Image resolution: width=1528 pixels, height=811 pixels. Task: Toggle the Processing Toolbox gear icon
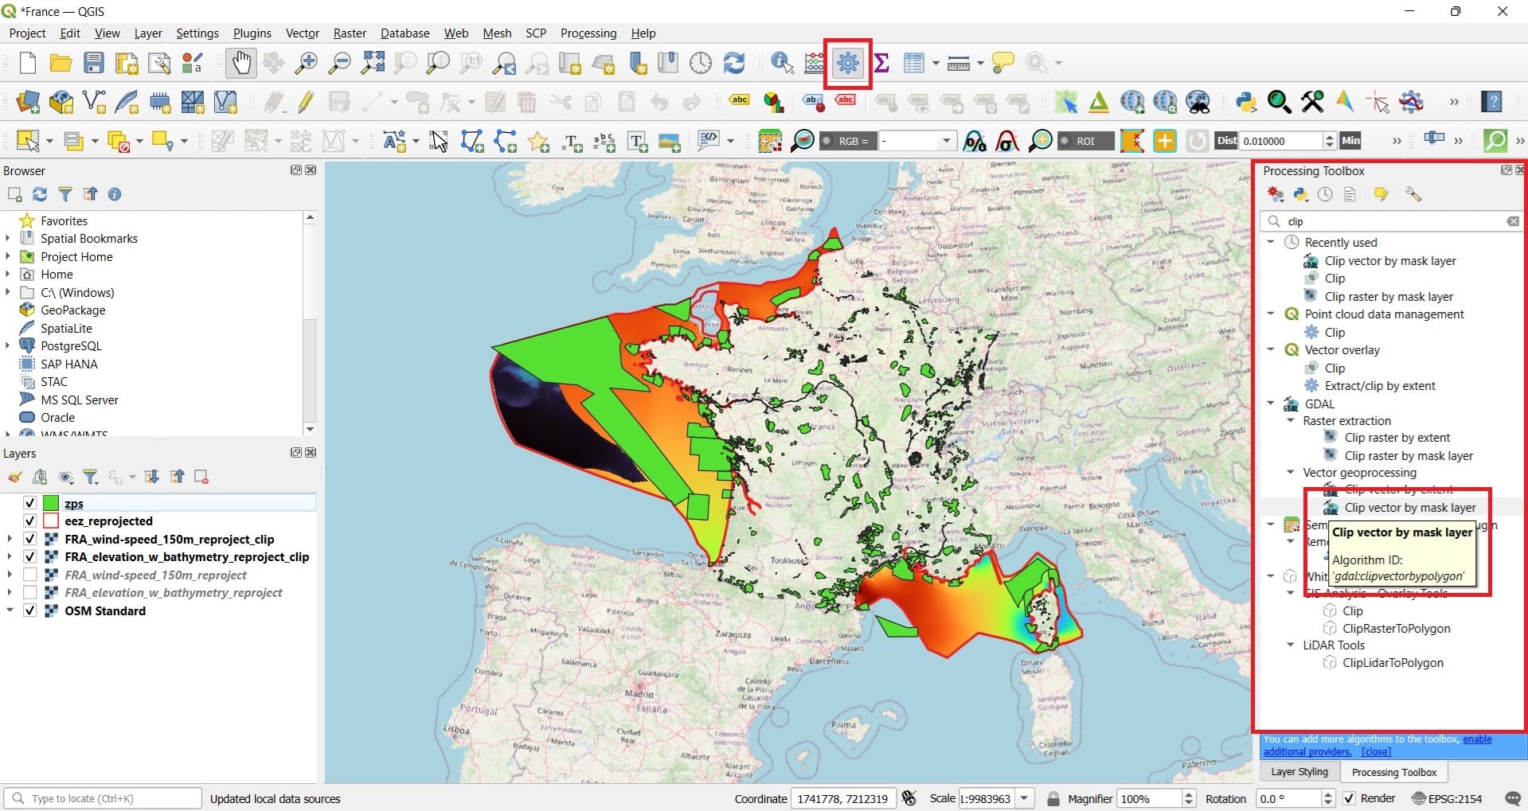click(848, 63)
